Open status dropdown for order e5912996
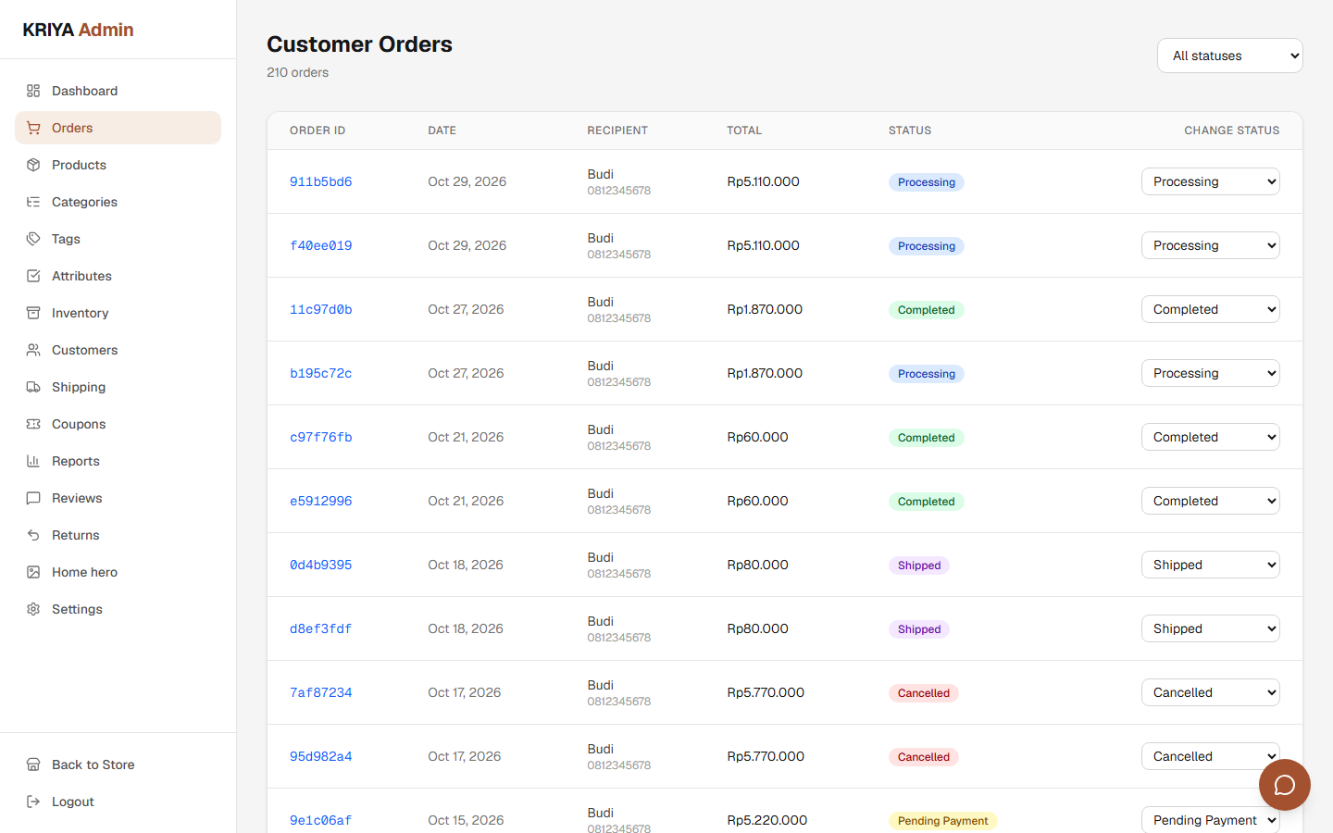This screenshot has height=833, width=1333. point(1211,501)
